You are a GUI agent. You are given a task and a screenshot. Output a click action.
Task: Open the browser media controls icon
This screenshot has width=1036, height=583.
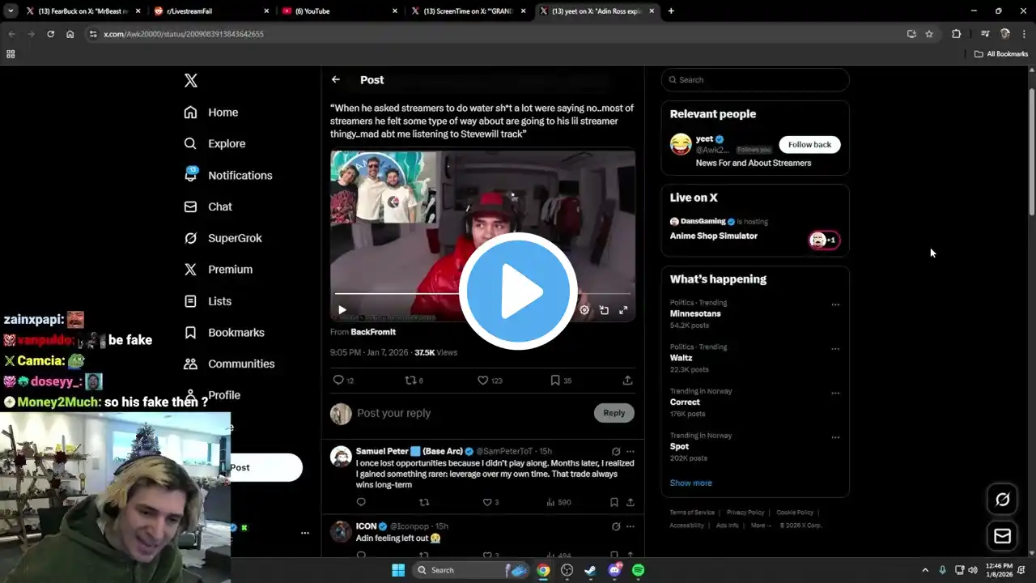coord(985,34)
